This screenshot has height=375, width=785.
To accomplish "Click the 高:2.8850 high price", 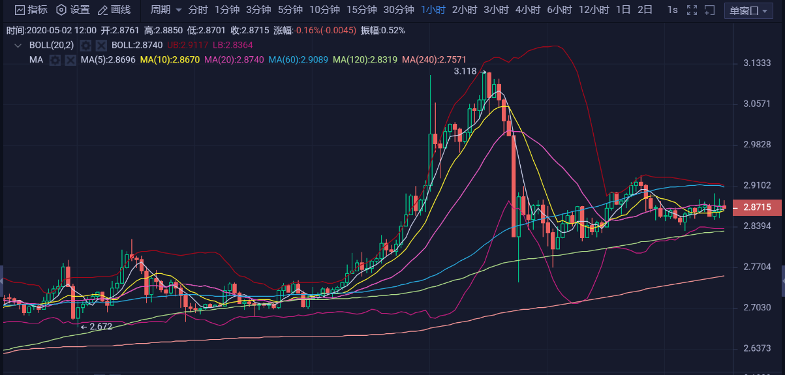I will tap(163, 31).
